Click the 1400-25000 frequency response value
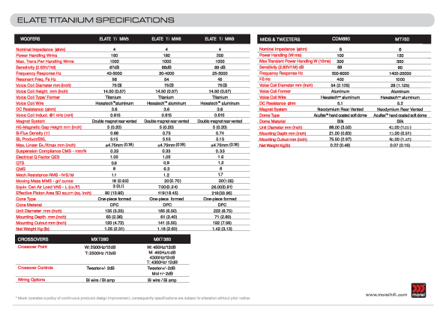The image size is (446, 315). click(x=400, y=73)
